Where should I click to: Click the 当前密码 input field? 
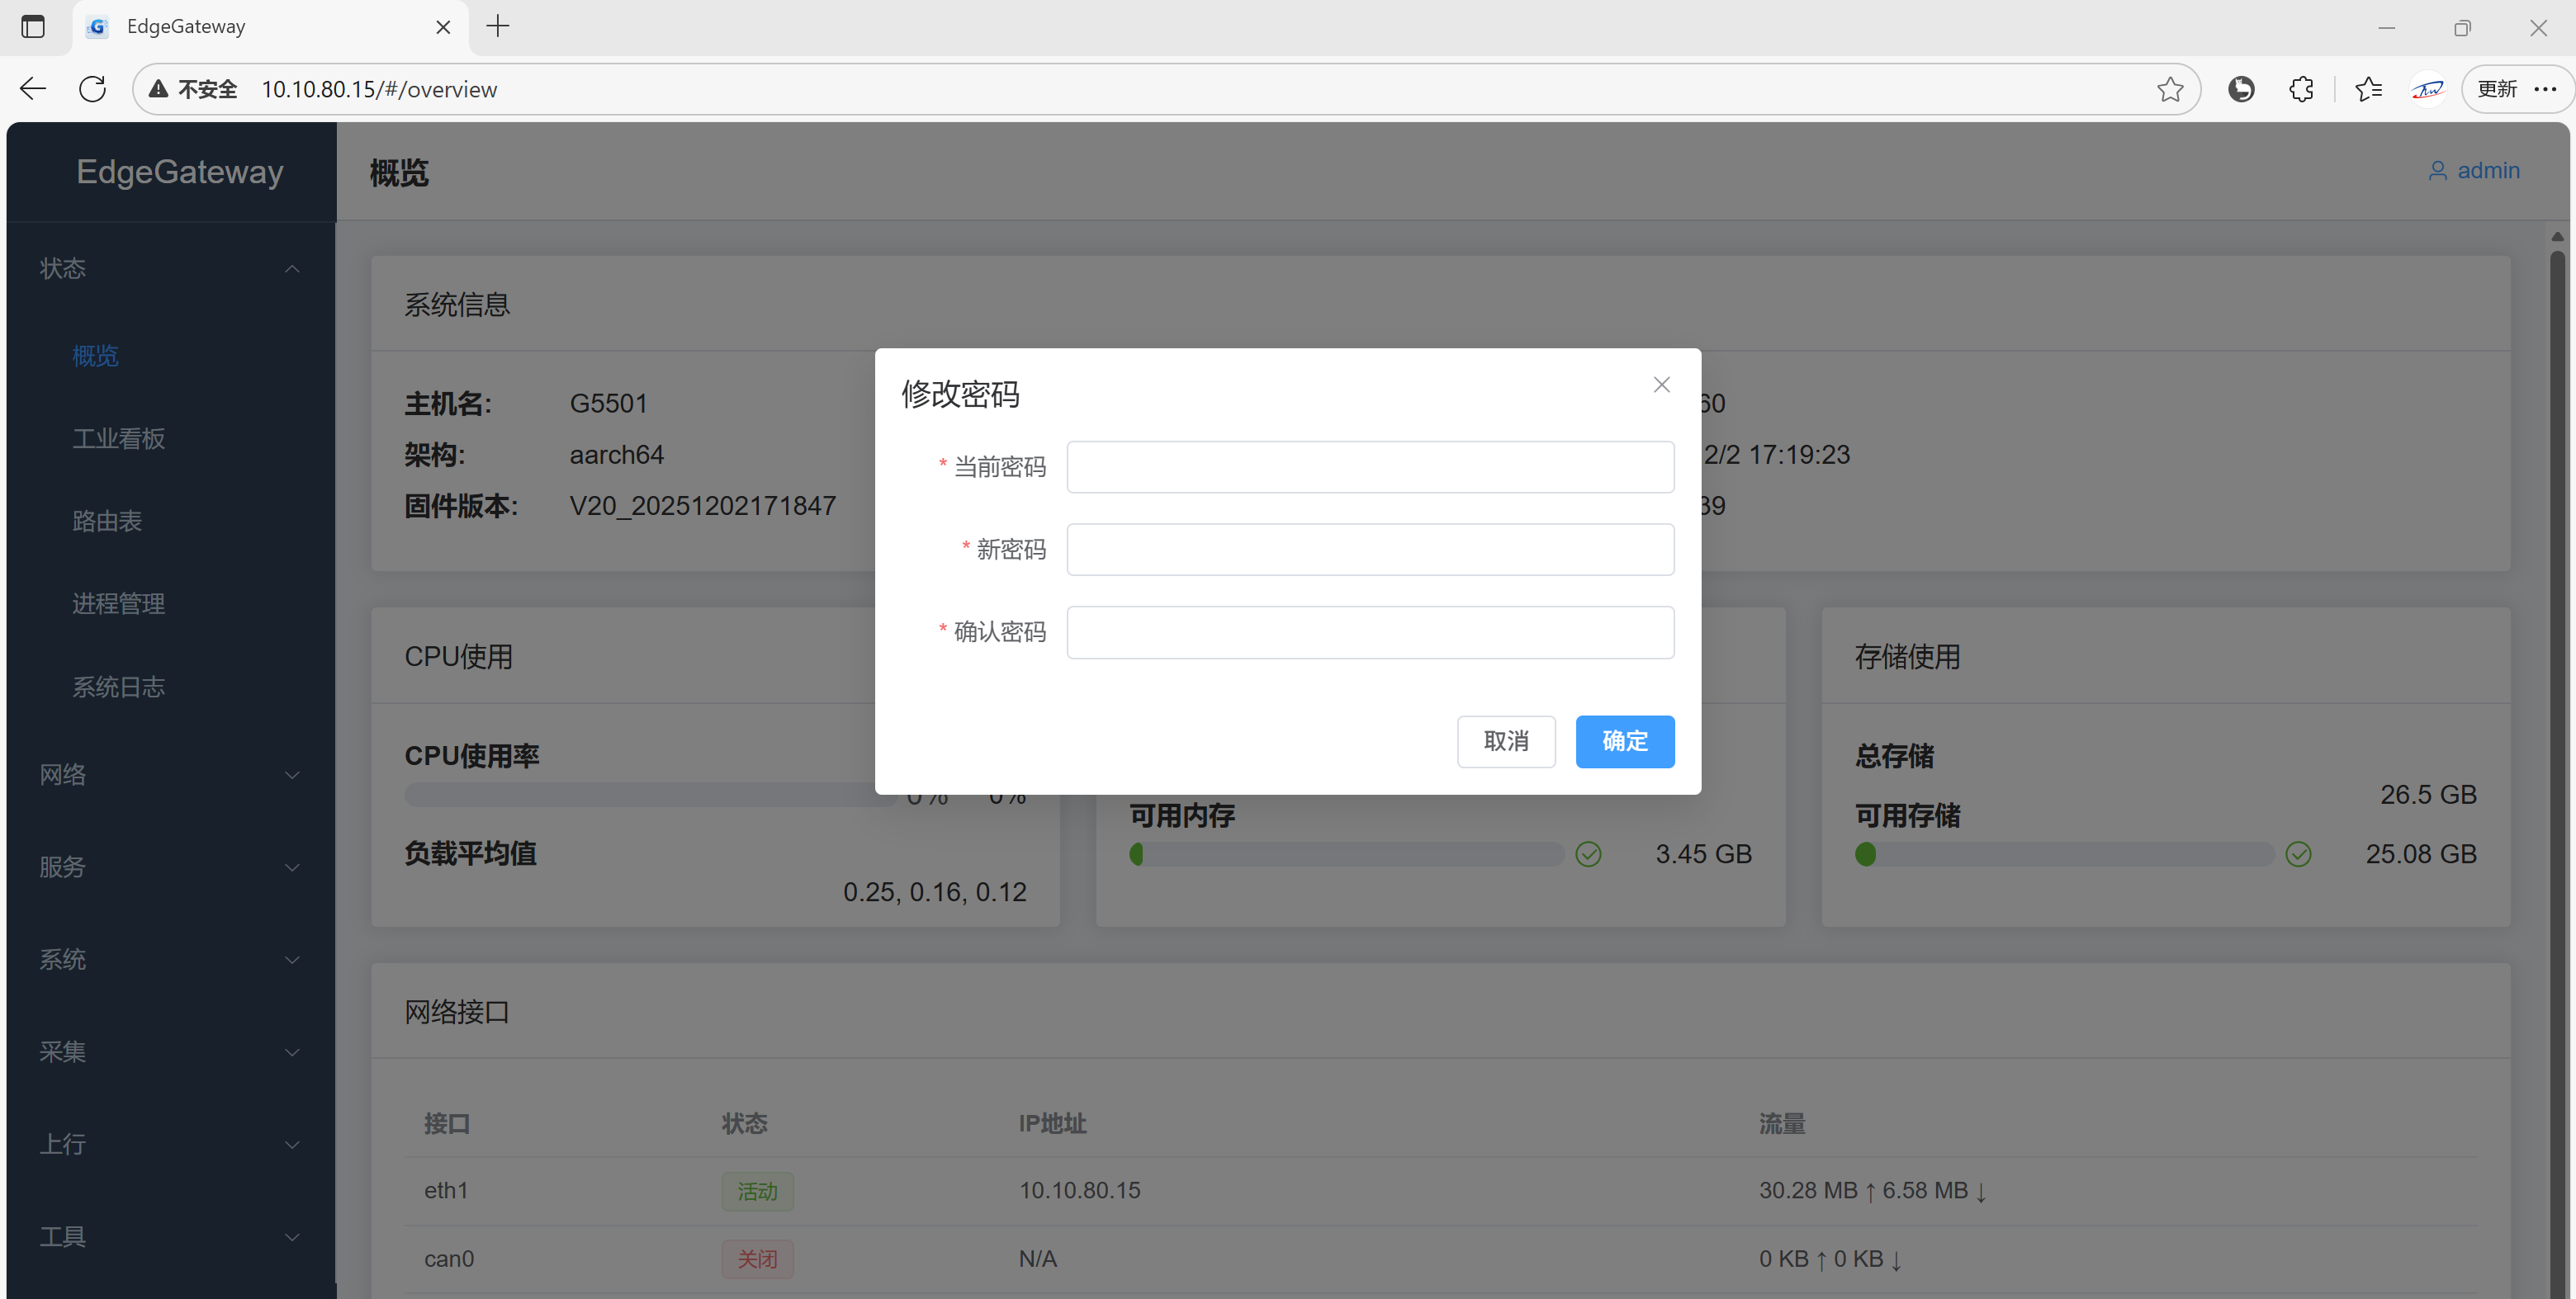click(1369, 466)
